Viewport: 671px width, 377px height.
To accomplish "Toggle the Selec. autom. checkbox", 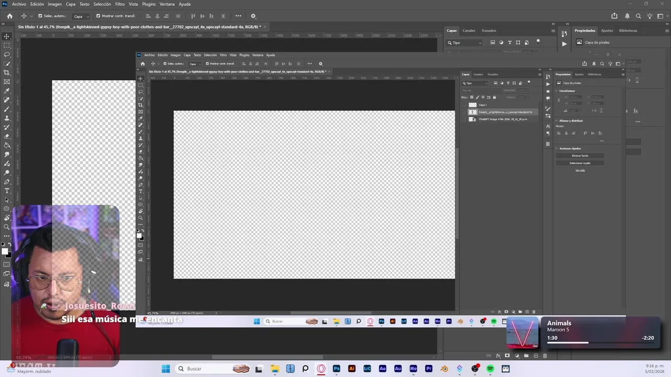I will (x=40, y=16).
